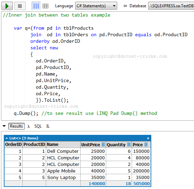Run the query with the green Execute button

[7, 6]
